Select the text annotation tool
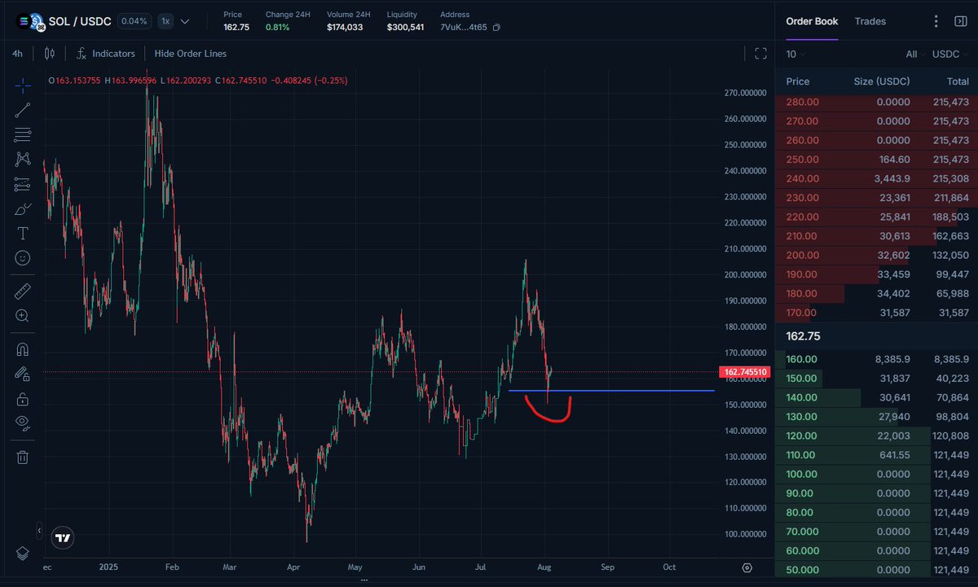The width and height of the screenshot is (978, 587). [23, 234]
